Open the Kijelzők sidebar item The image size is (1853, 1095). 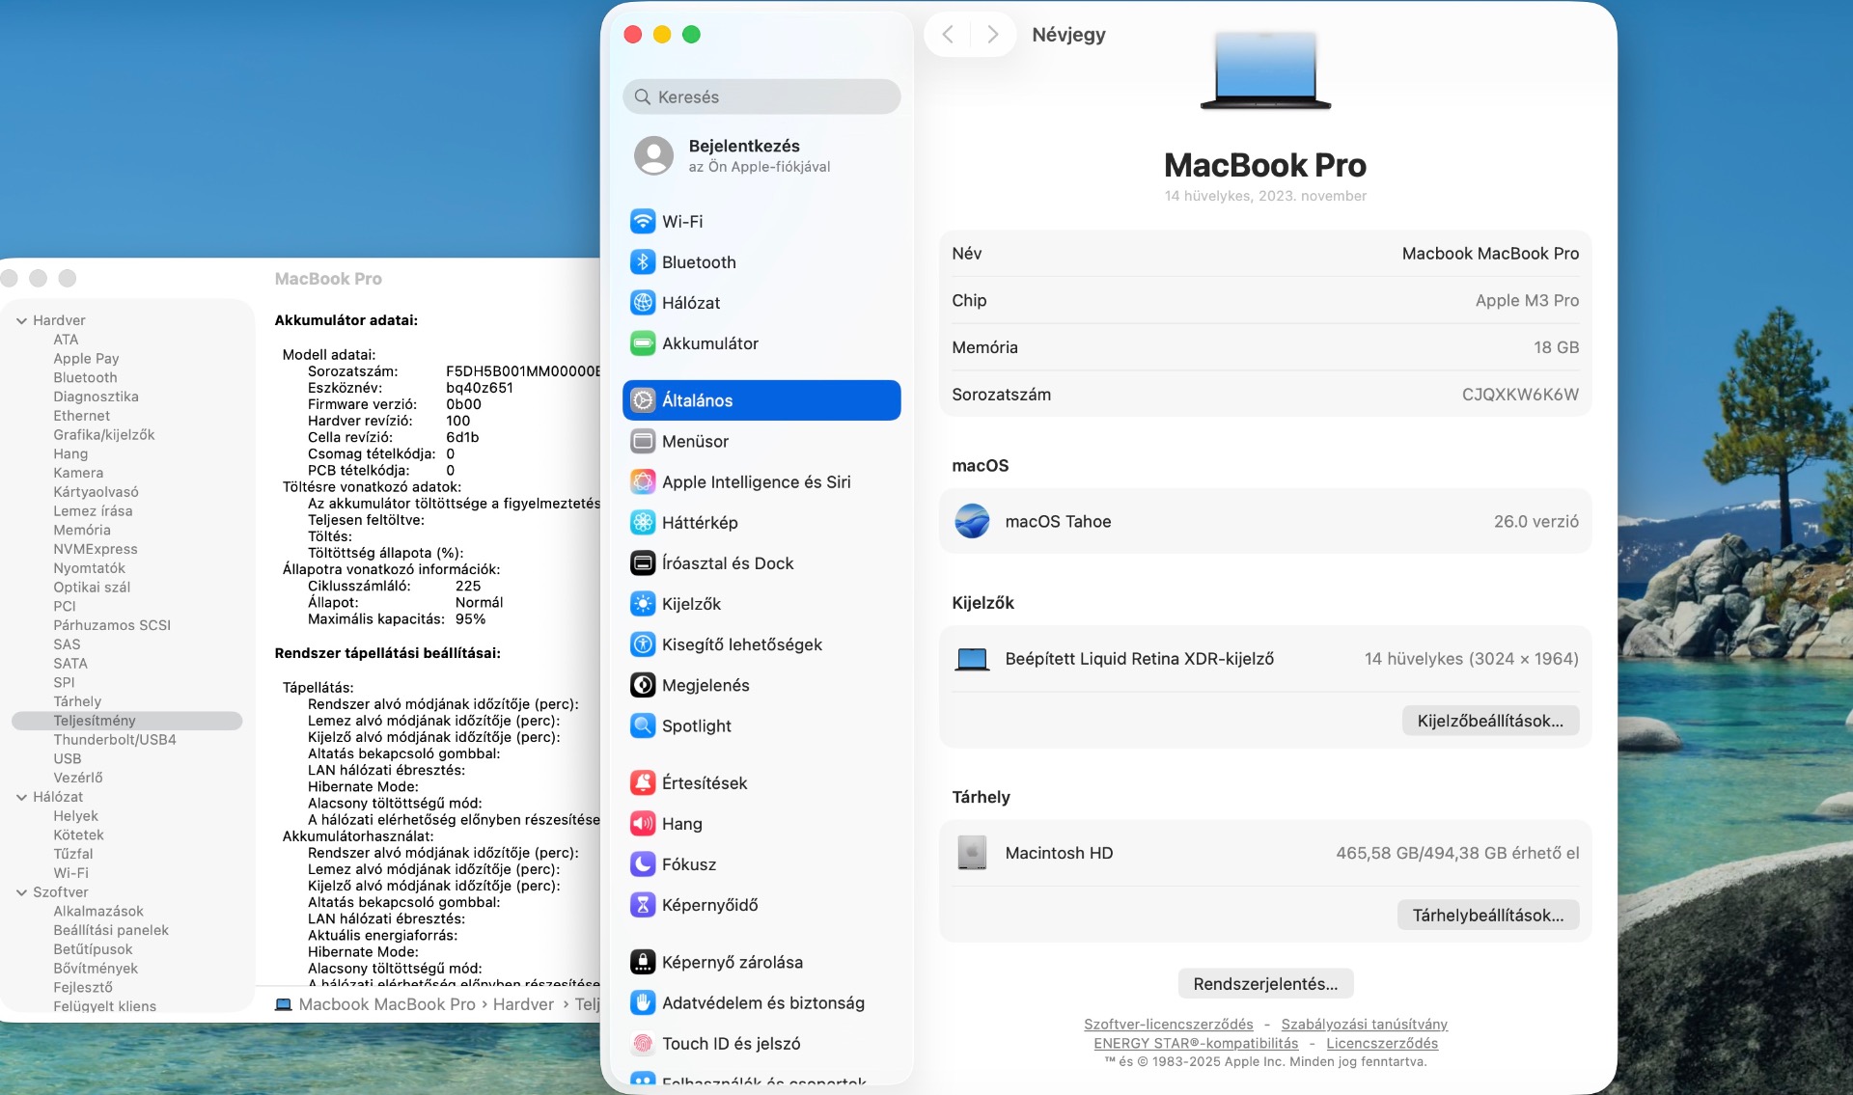tap(761, 603)
